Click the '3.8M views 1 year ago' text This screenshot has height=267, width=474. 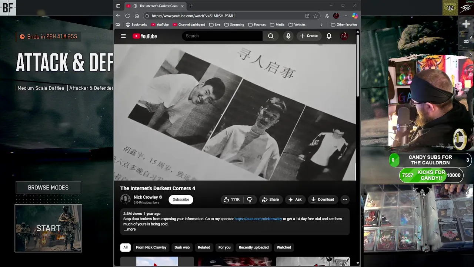tap(142, 214)
